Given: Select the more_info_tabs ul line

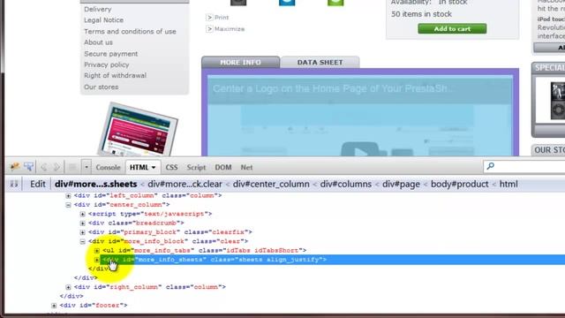Looking at the screenshot, I should pos(204,250).
